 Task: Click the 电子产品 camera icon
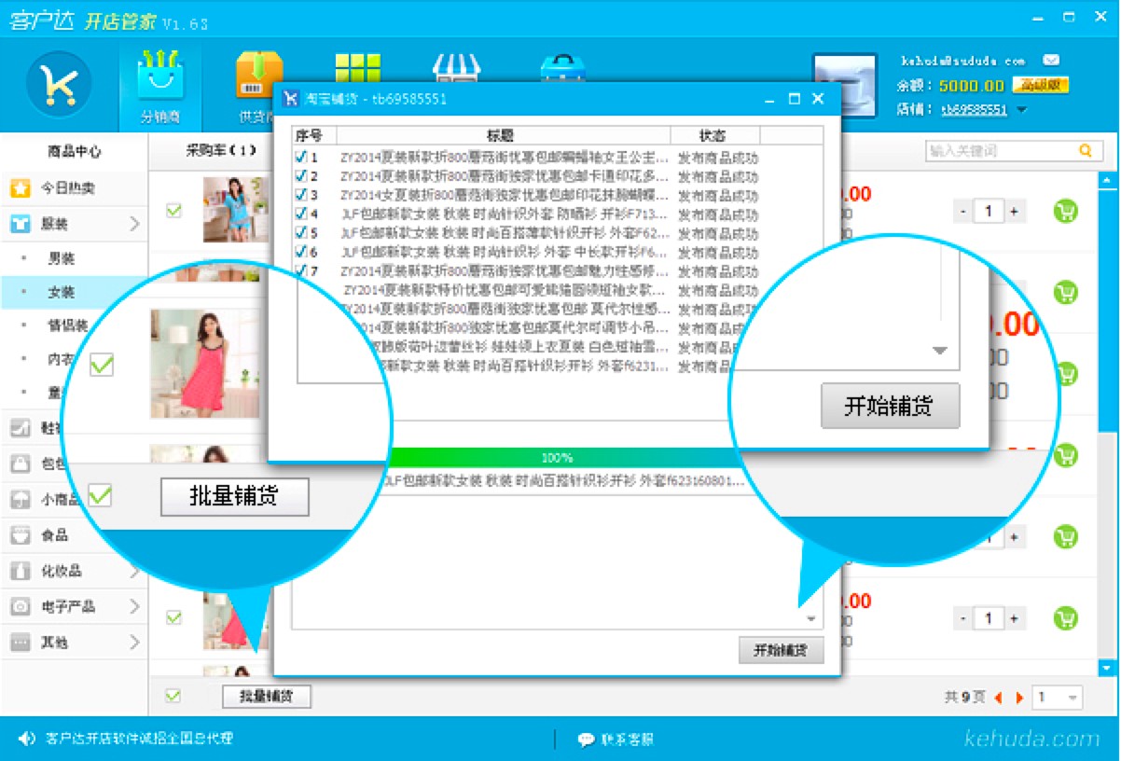(20, 606)
